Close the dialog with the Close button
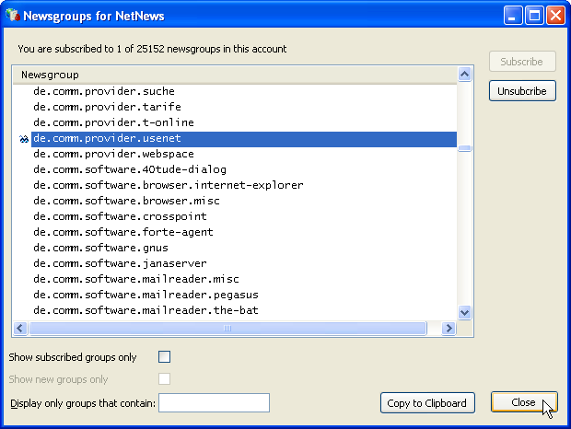The width and height of the screenshot is (571, 429). [523, 403]
